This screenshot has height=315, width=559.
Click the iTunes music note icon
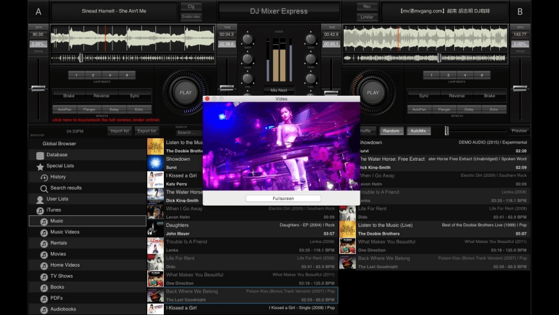(40, 210)
